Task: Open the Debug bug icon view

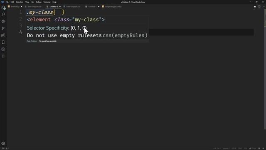Action: (3, 21)
